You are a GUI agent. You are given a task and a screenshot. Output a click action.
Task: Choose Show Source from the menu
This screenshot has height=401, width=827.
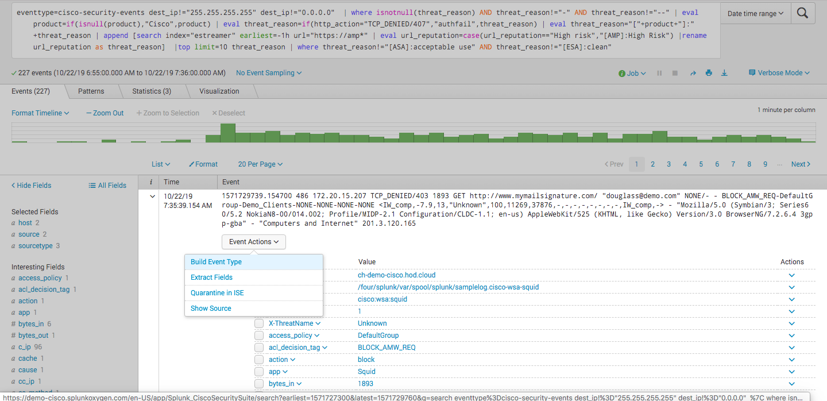[x=254, y=309]
